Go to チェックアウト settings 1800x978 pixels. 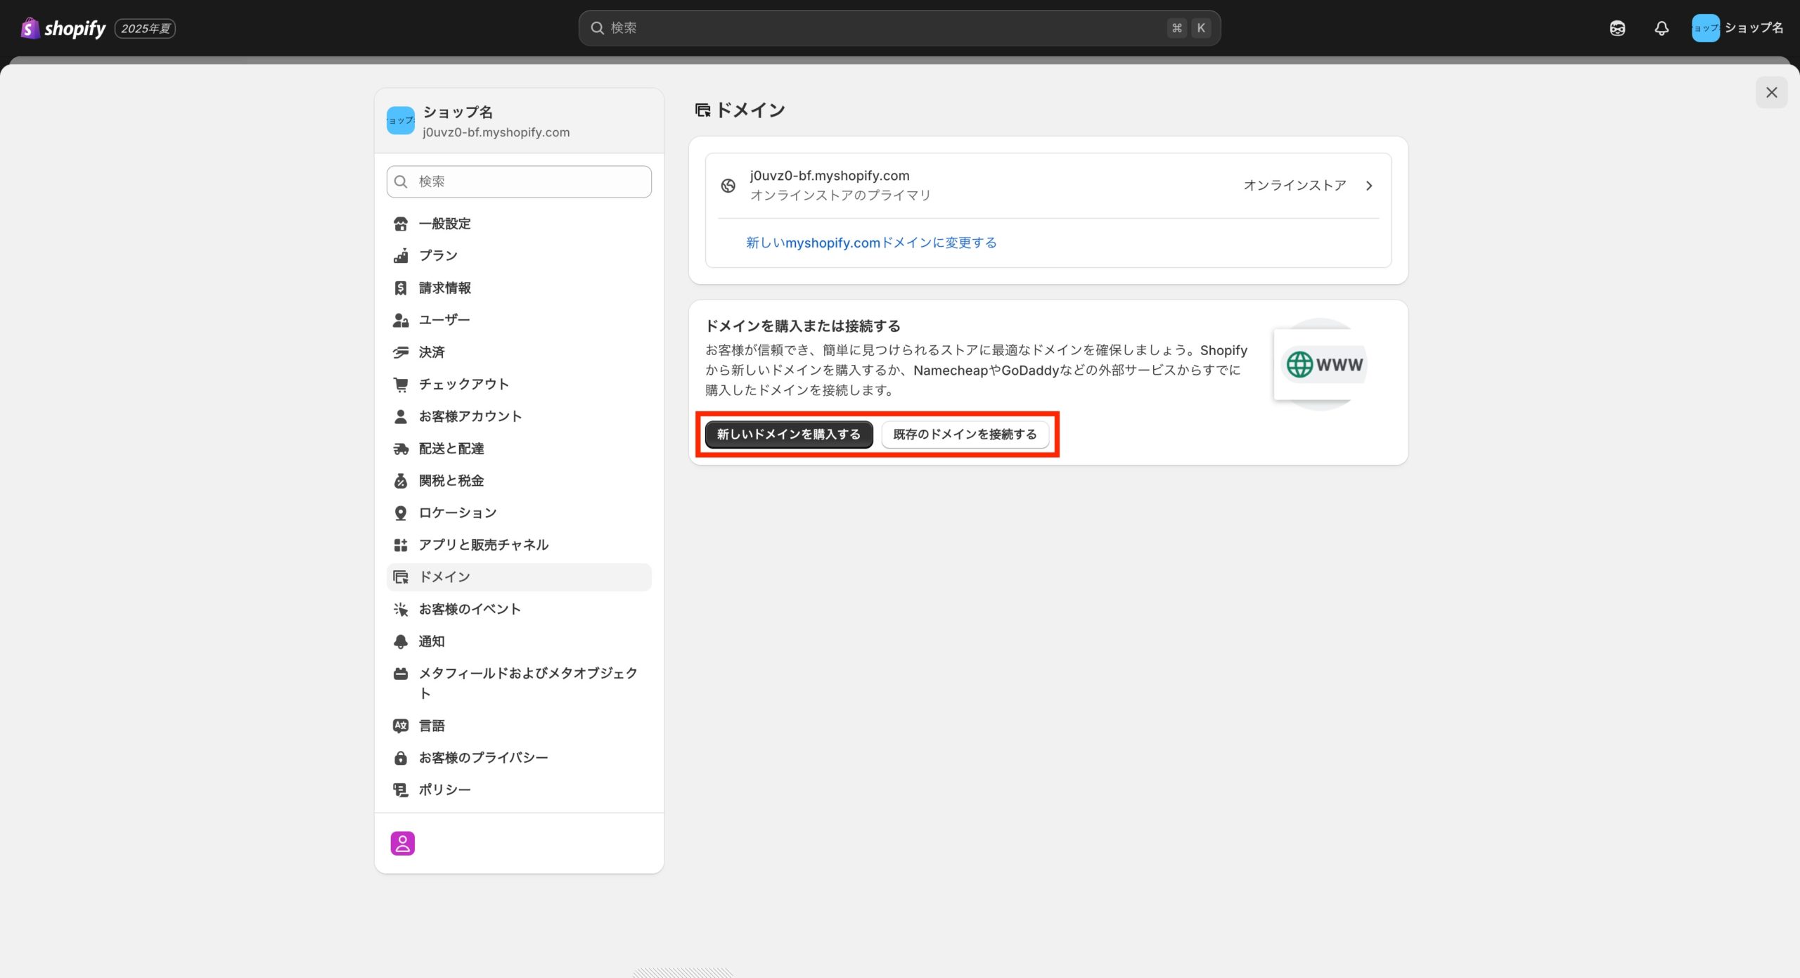(x=463, y=384)
